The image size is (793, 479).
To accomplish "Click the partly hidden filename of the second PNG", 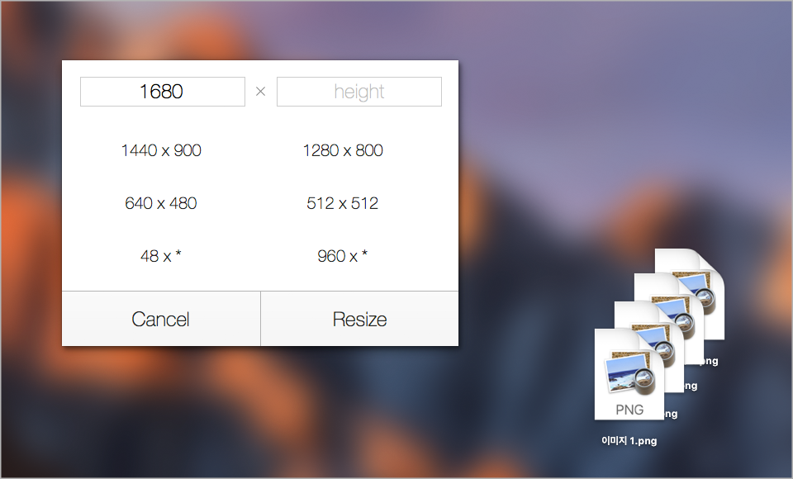I will (671, 414).
